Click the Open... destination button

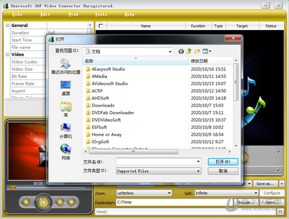pyautogui.click(x=272, y=203)
